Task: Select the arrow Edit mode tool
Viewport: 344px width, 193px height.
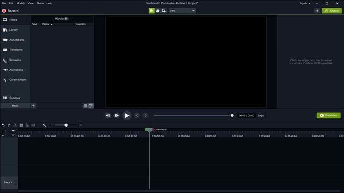Action: [x=152, y=11]
